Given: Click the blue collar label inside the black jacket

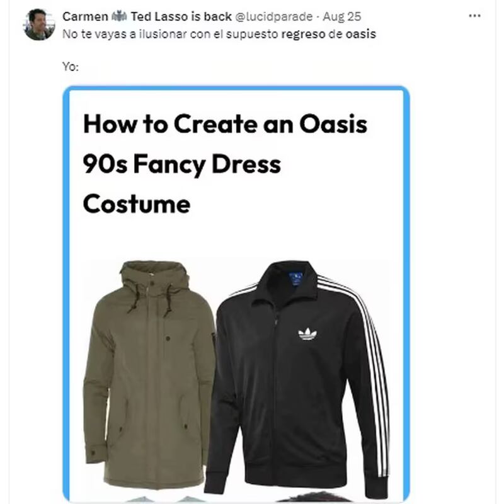Looking at the screenshot, I should (x=294, y=277).
